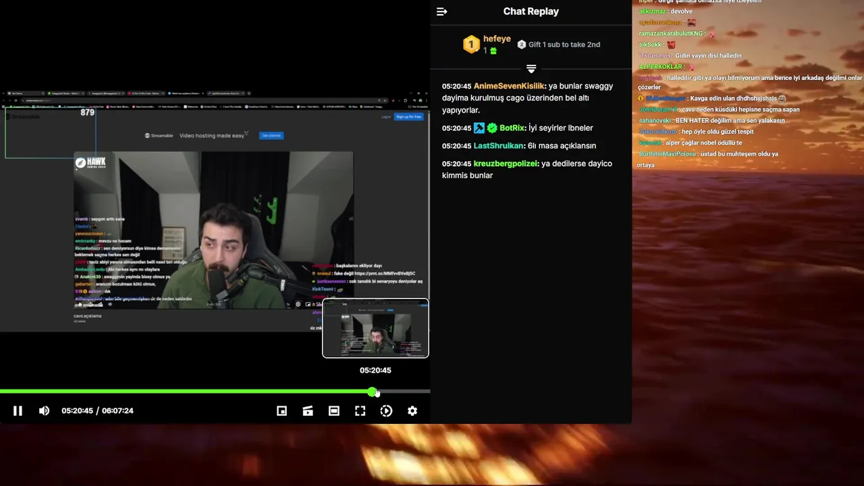
Task: Click 'Kavga edin ulan' overlay message
Action: click(x=733, y=99)
